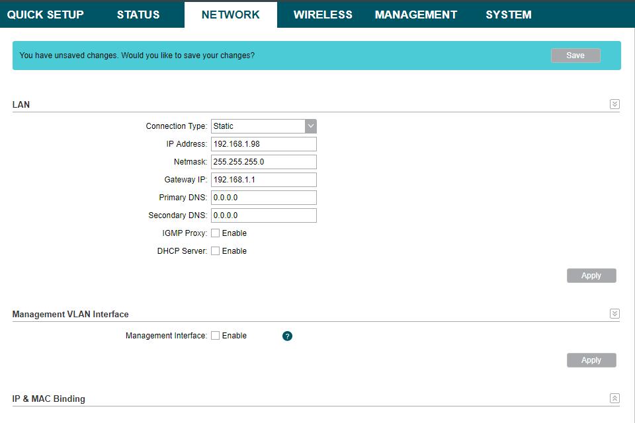
Task: Apply the Management VLAN Interface settings
Action: 591,360
